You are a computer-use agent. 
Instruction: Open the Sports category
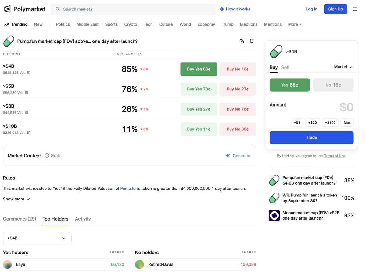pos(111,24)
